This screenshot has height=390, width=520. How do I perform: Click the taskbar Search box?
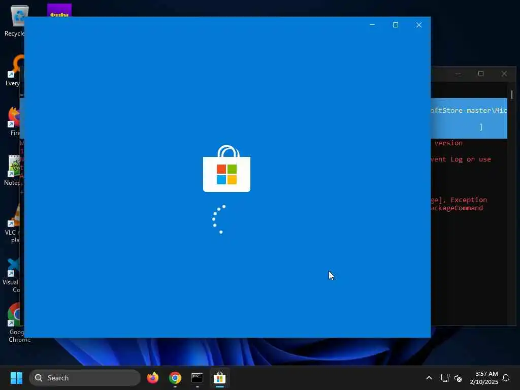coord(85,378)
